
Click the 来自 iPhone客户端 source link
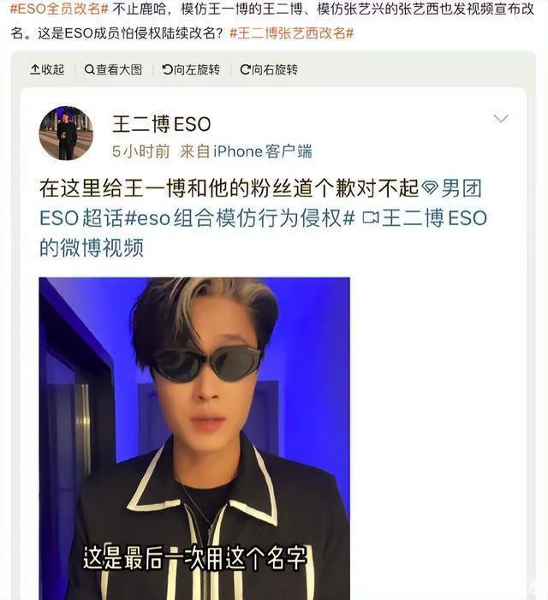pos(246,151)
